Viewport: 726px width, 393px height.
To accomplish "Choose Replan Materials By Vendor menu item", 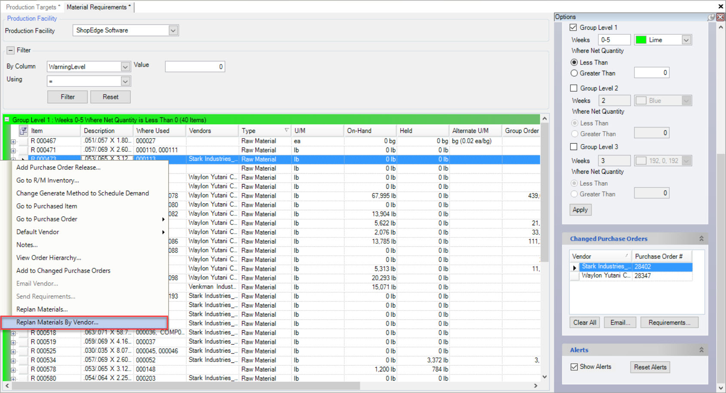I will [x=84, y=322].
